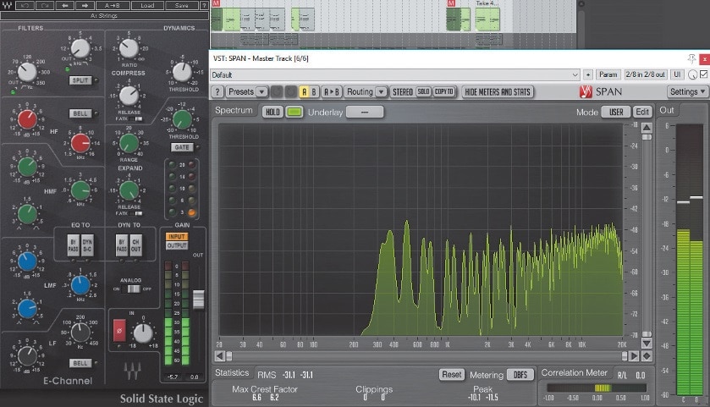Click Load in E-Channel toolbar
Viewport: 710px width, 407px height.
pyautogui.click(x=147, y=5)
